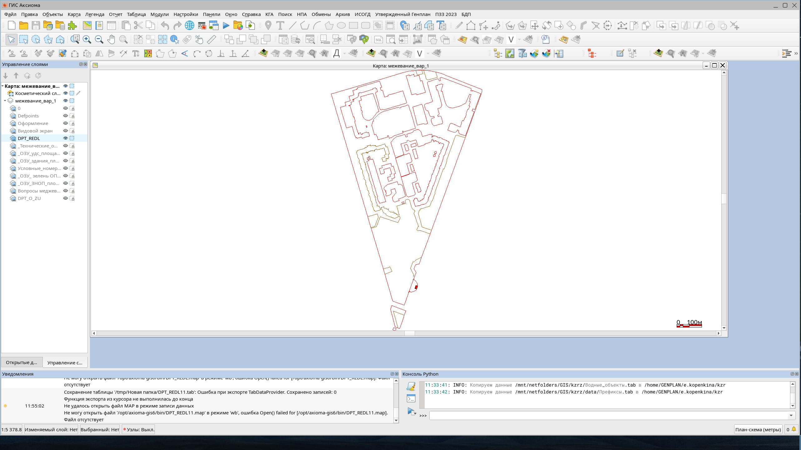Viewport: 801px width, 450px height.
Task: Toggle the edit pencil for Косметический слой
Action: [x=78, y=93]
